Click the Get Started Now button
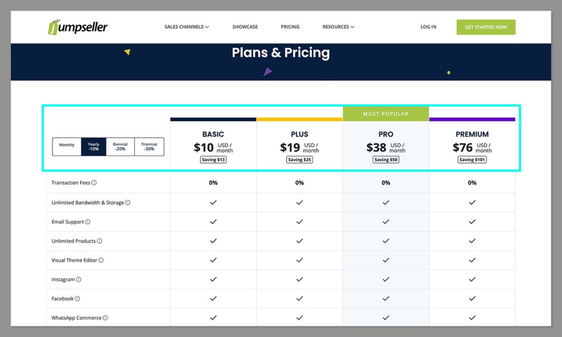Image resolution: width=562 pixels, height=337 pixels. 486,26
